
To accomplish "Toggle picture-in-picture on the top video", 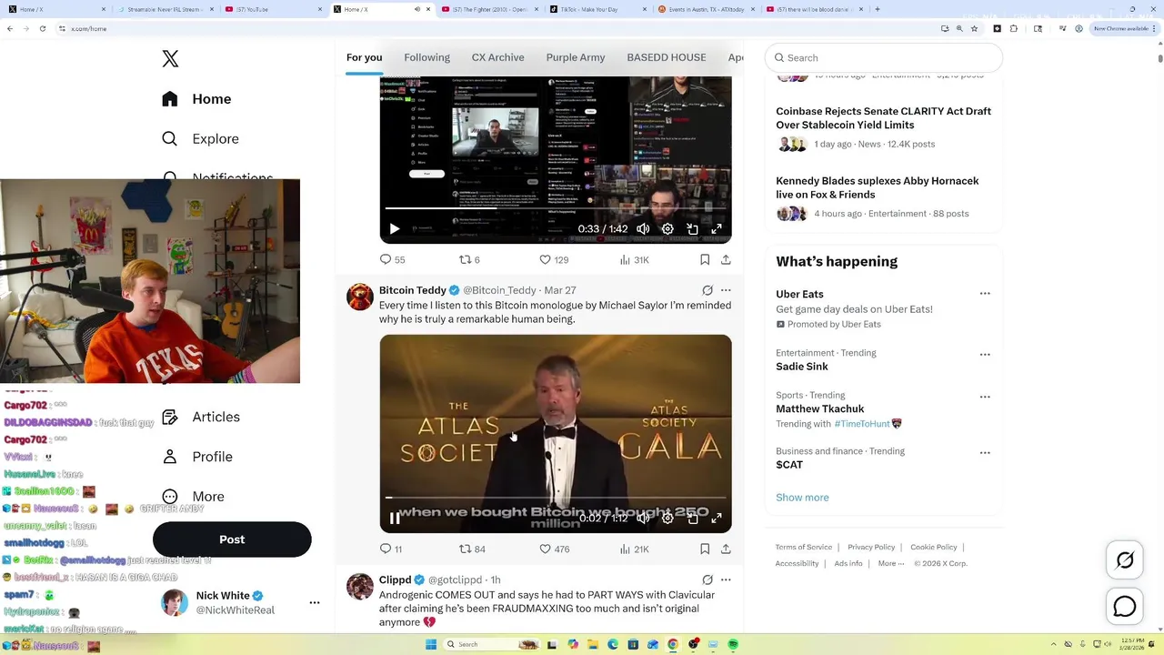I will pos(692,229).
